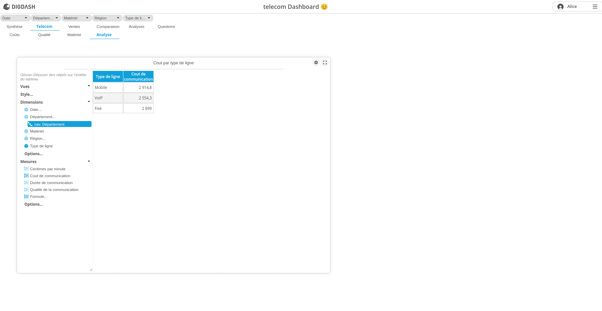Click the cube icon beside Date...
Viewport: 602px width, 311px height.
tap(26, 110)
